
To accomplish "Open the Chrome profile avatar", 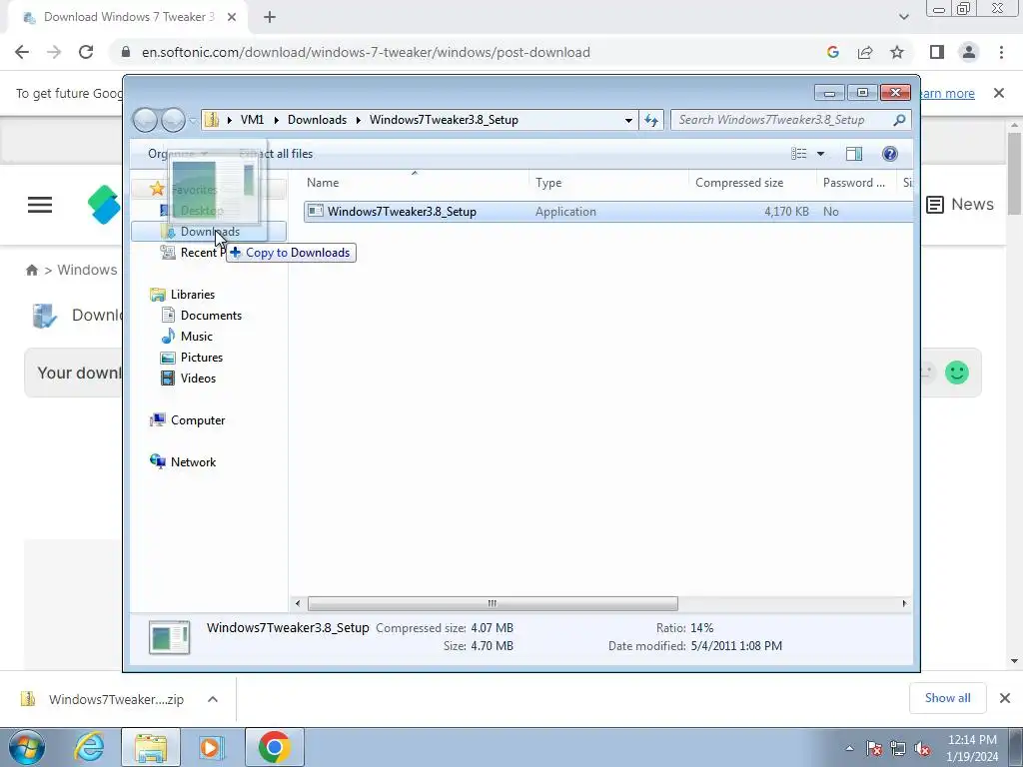I will [x=969, y=52].
